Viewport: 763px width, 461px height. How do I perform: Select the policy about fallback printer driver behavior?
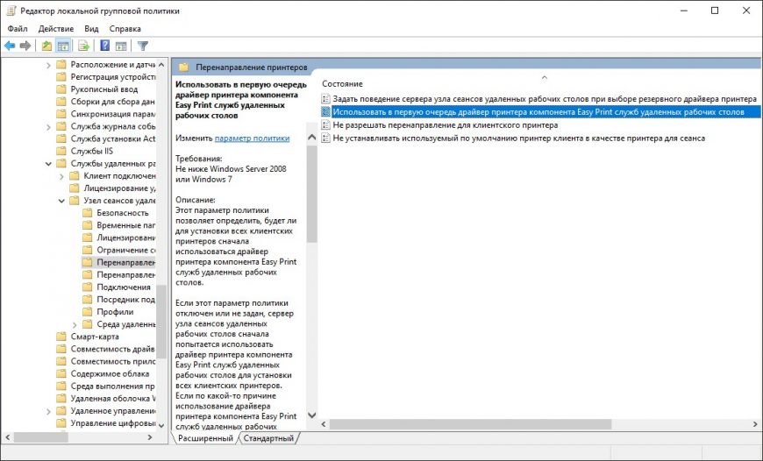click(x=544, y=99)
